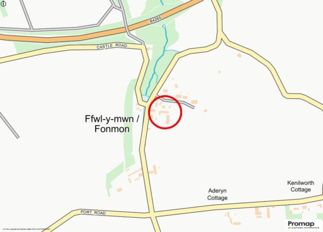Click the copyright notice text at the bottom left
323x232 pixels.
click(x=27, y=229)
